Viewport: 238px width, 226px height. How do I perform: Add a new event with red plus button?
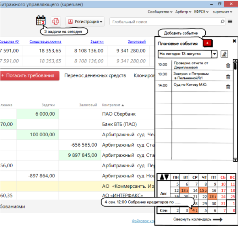coord(207,43)
